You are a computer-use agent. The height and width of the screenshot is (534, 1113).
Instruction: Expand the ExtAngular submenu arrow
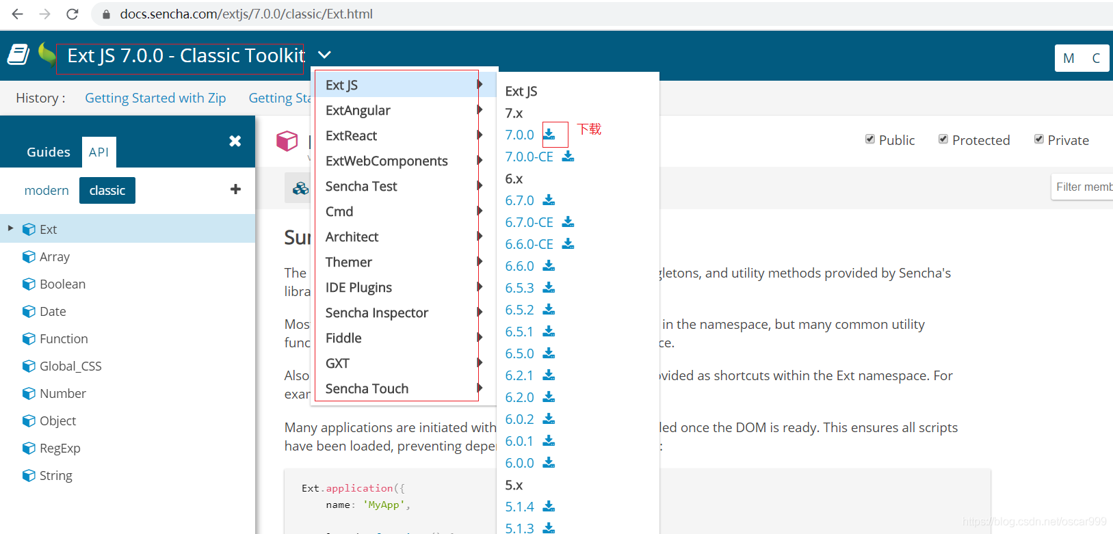(x=480, y=109)
